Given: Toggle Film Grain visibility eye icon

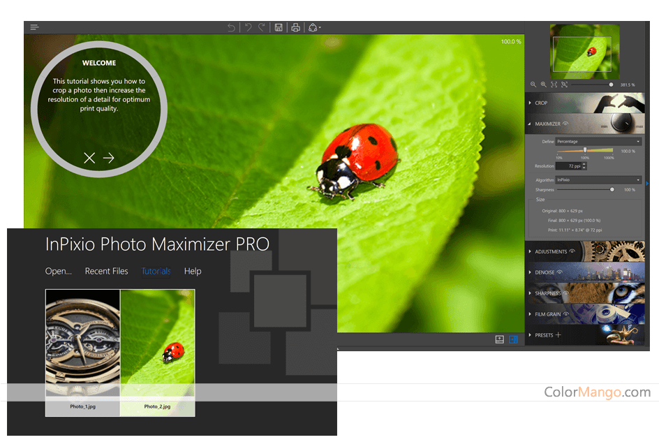Looking at the screenshot, I should click(x=566, y=314).
